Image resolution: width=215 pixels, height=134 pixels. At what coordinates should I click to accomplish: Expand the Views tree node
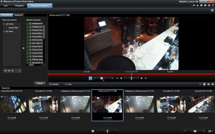(4, 31)
